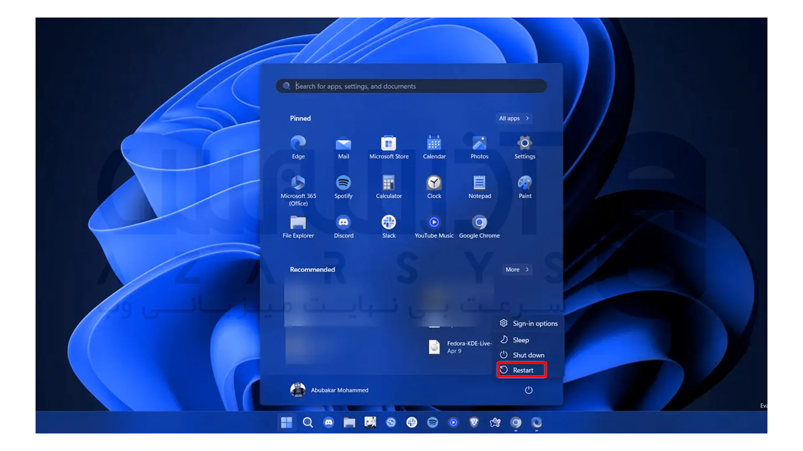
Task: Switch to Edge on the taskbar
Action: (537, 423)
